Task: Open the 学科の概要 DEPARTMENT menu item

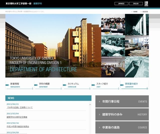Action: pos(48,85)
